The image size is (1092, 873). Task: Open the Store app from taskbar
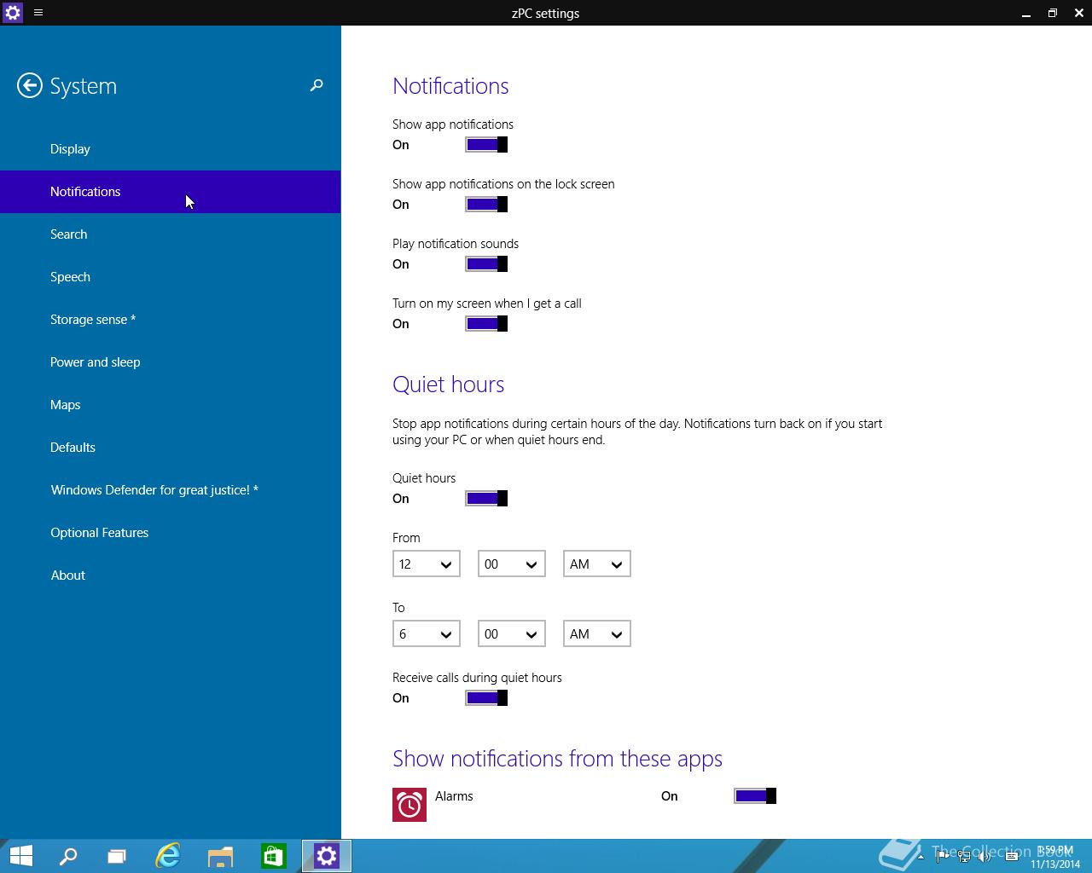coord(273,856)
